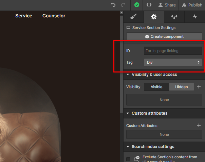Undo the last action
Screen dimensions: 205x162
click(113, 5)
